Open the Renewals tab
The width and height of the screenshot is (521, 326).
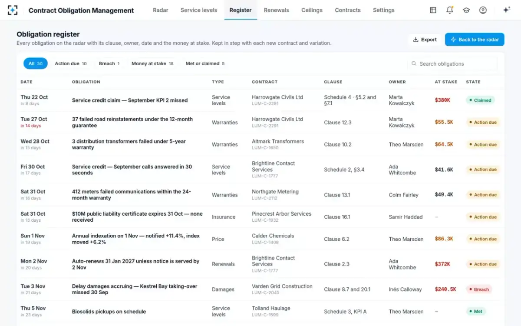pos(277,10)
